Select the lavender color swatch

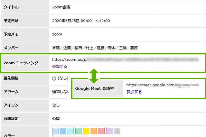109,131
